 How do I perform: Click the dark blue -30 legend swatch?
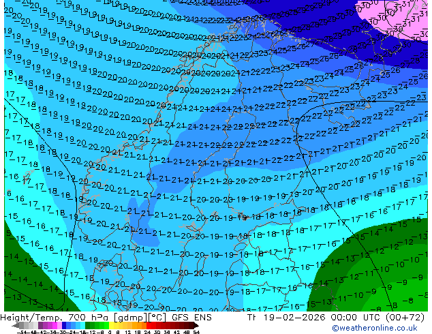64,326
